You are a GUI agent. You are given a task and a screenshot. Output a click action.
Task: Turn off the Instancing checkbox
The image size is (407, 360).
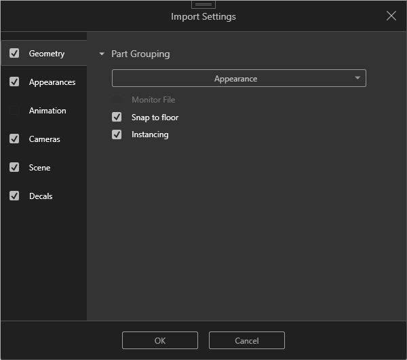(117, 134)
